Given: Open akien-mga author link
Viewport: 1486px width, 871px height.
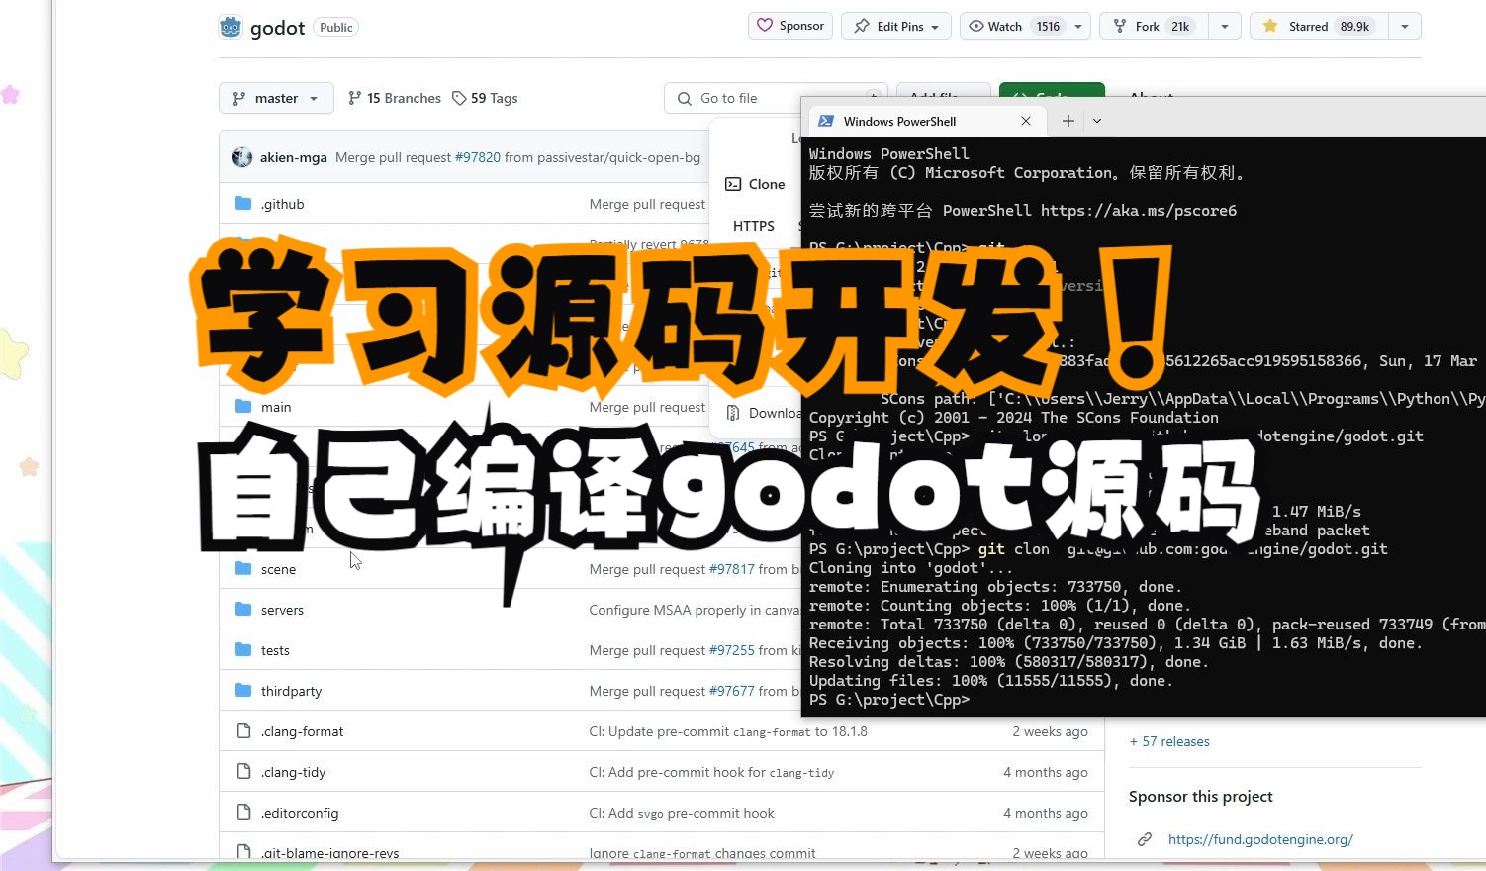Looking at the screenshot, I should coord(294,157).
